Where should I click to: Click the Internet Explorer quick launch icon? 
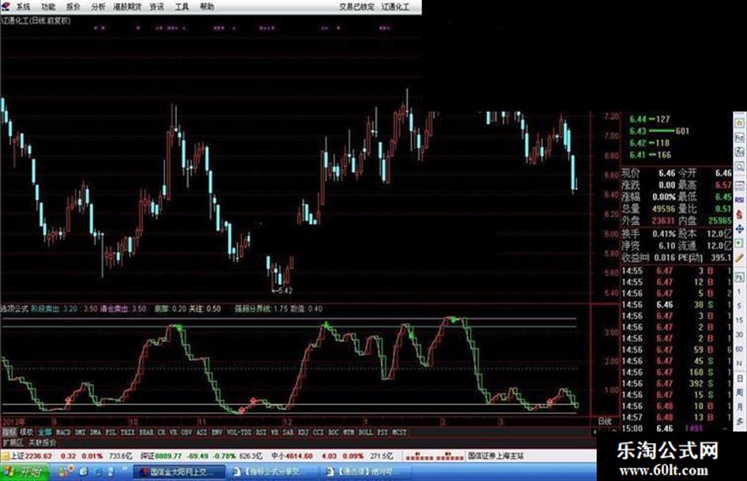(x=97, y=472)
